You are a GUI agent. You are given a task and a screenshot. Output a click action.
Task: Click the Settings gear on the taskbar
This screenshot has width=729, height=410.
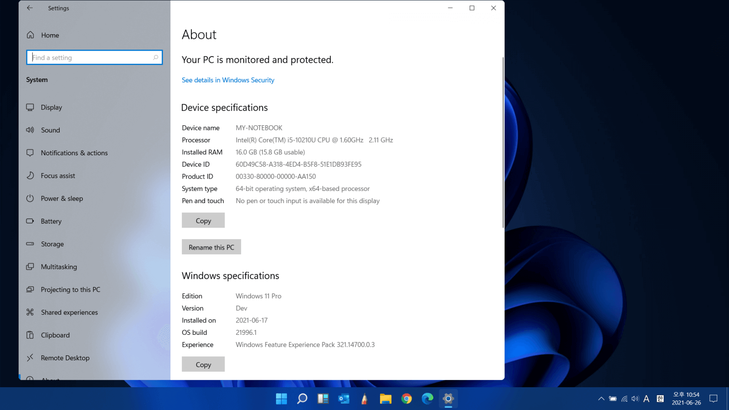448,399
